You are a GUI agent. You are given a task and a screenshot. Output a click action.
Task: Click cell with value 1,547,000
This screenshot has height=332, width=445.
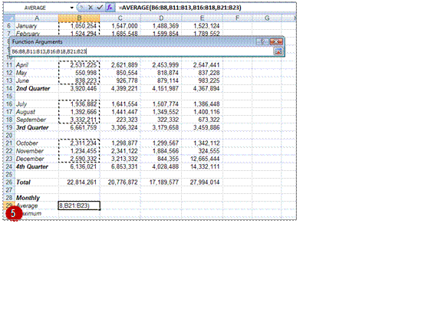point(120,26)
